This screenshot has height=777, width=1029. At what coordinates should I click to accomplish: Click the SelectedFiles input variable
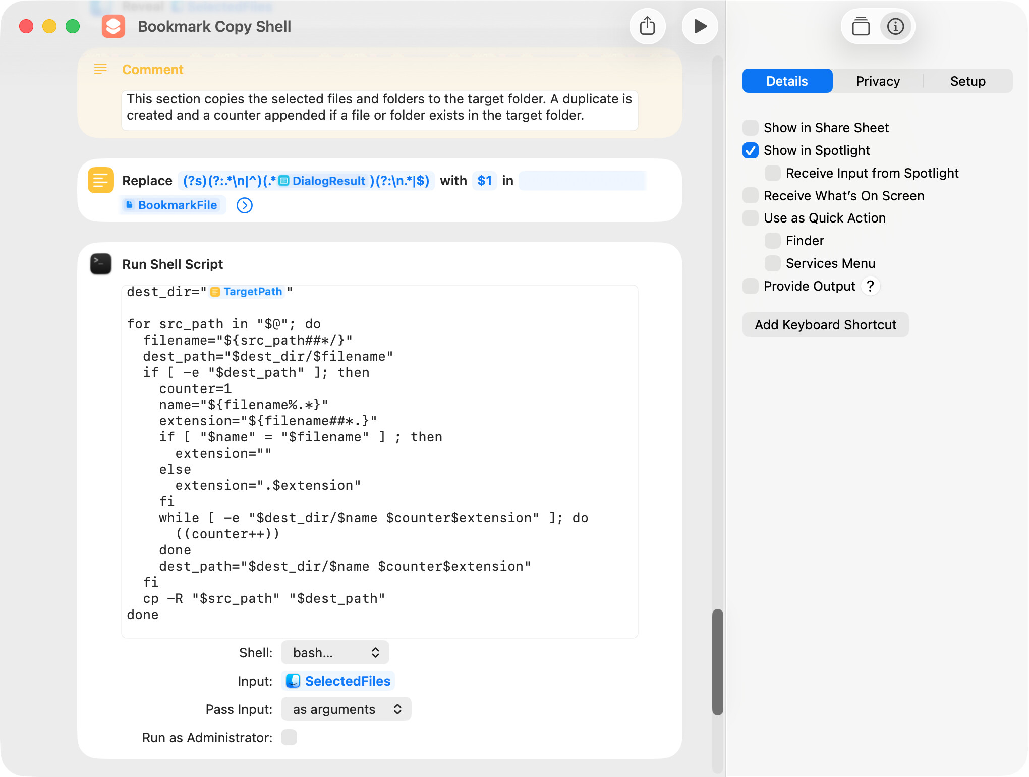(x=338, y=681)
